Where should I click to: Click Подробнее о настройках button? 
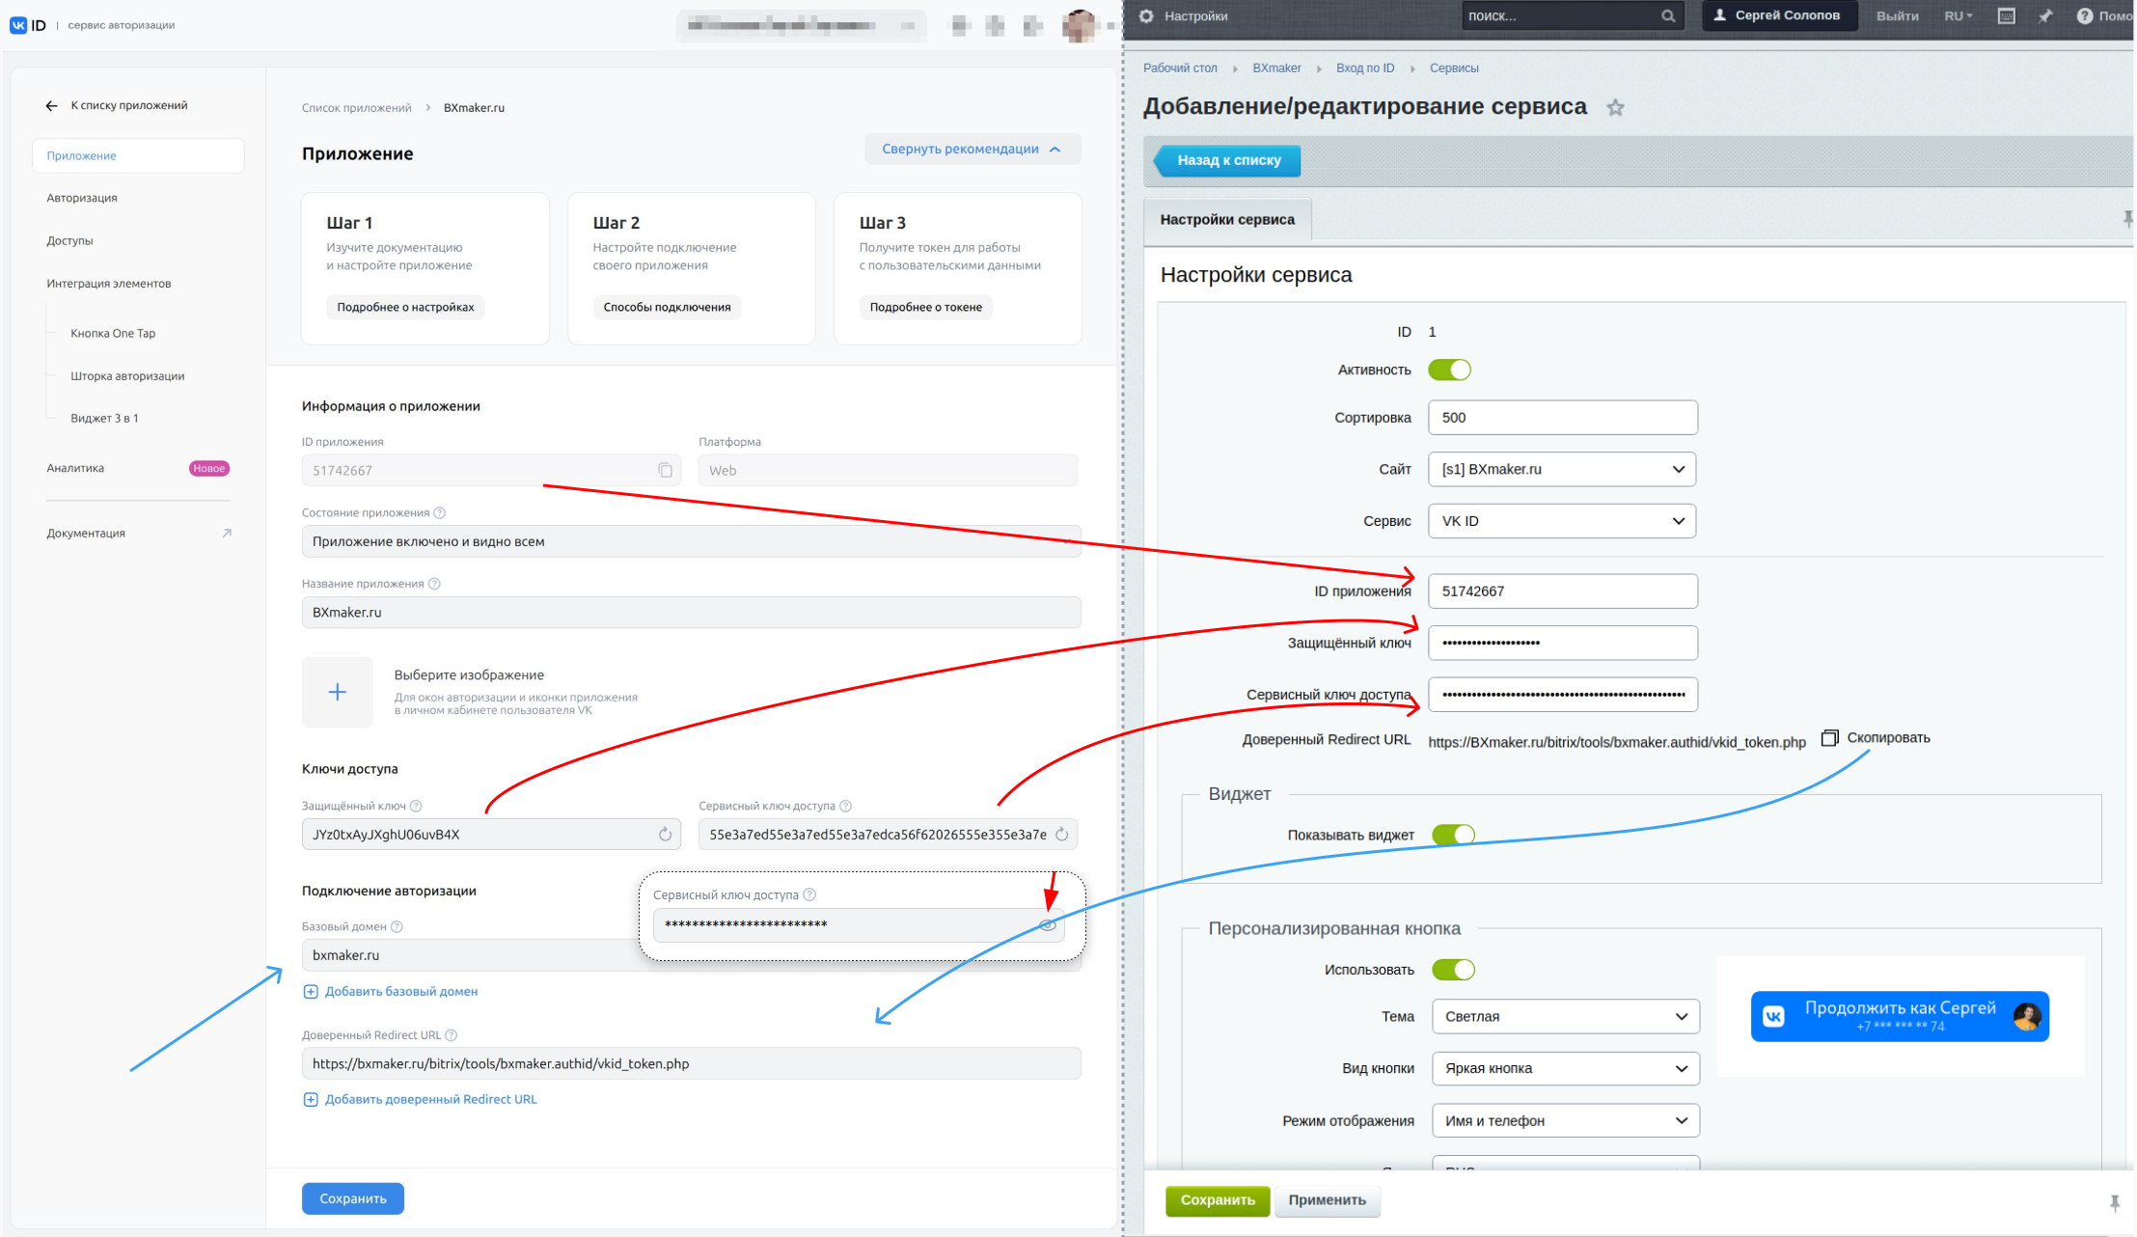[405, 307]
